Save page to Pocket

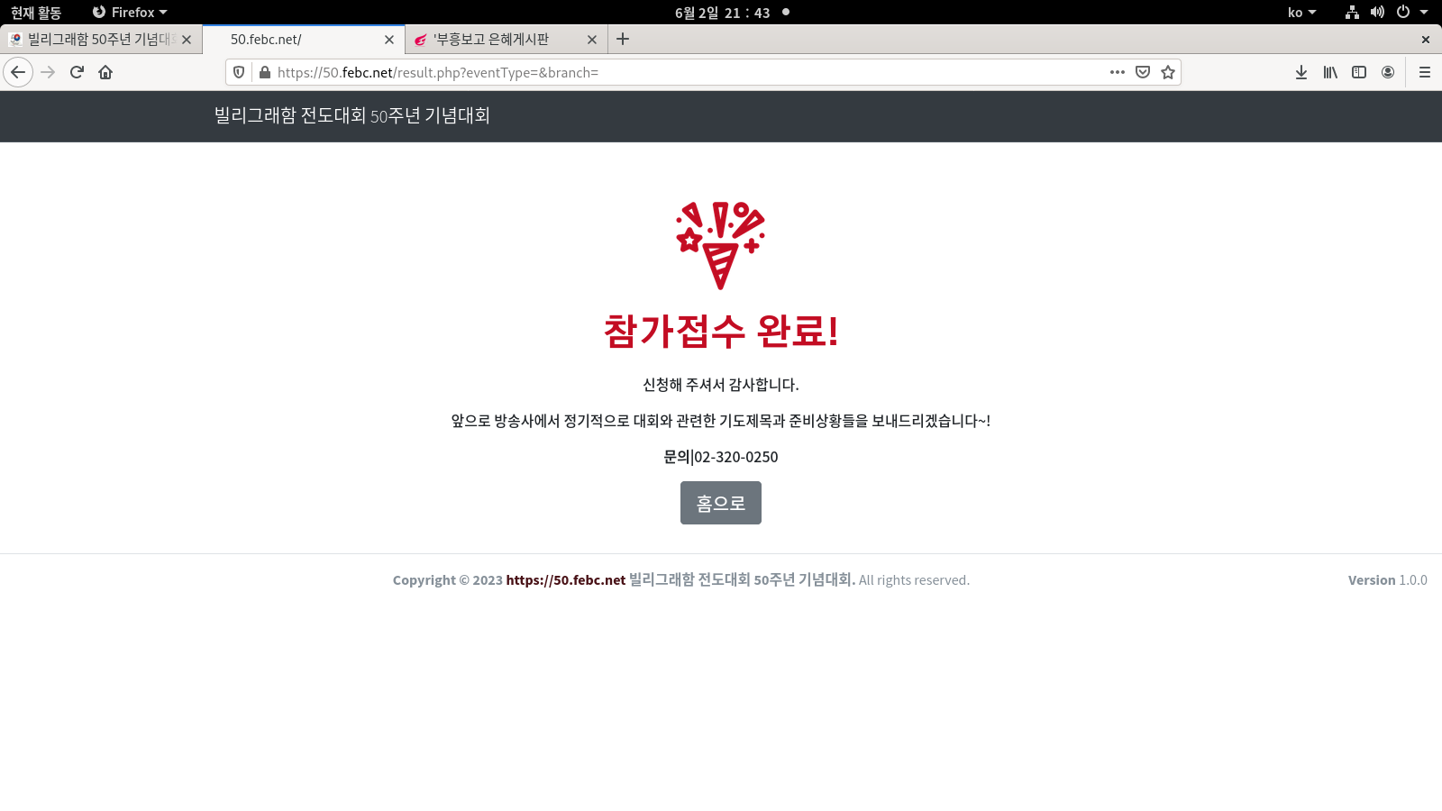1143,72
